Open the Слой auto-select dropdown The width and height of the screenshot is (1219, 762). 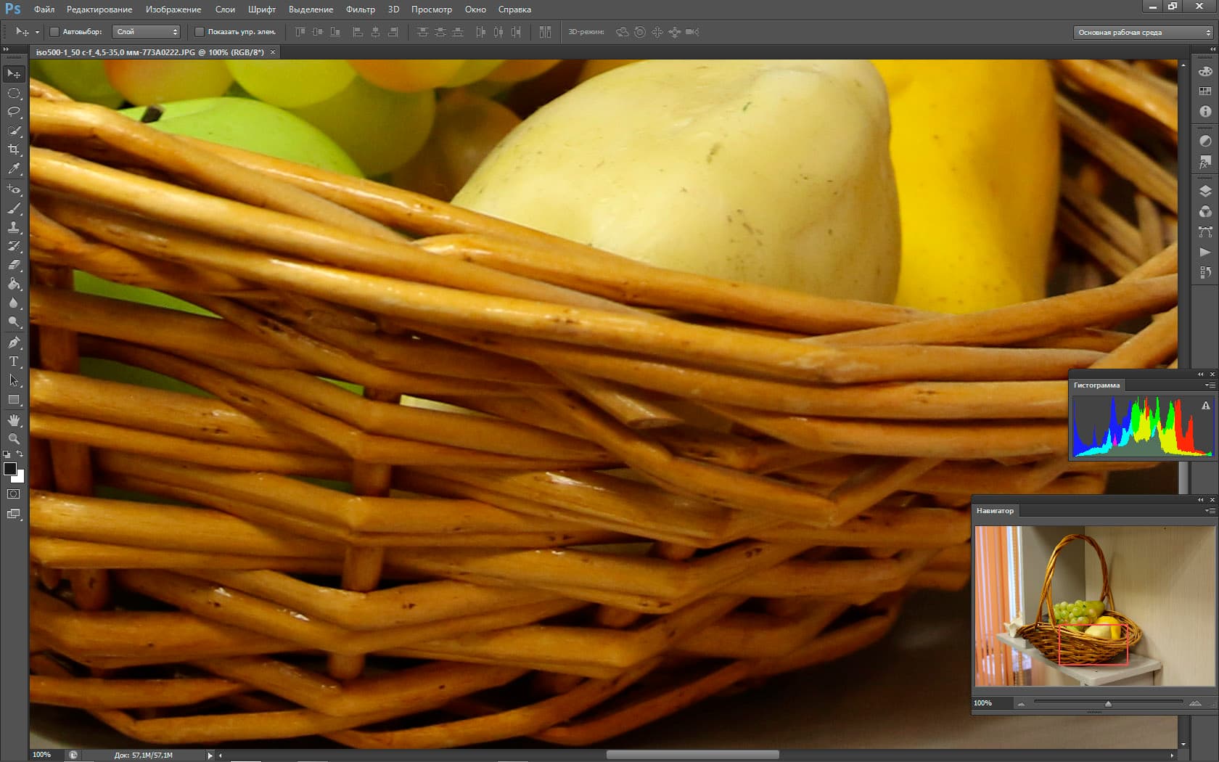(x=146, y=32)
